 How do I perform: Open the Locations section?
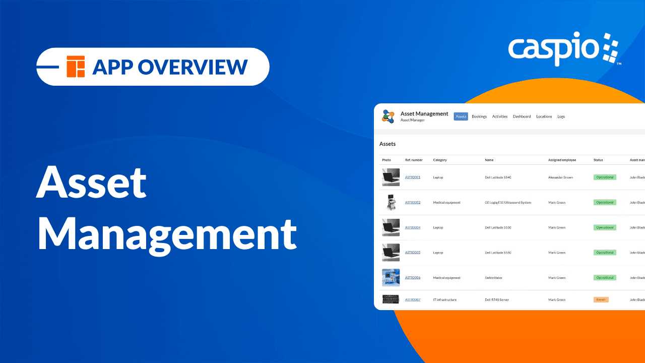click(x=544, y=116)
